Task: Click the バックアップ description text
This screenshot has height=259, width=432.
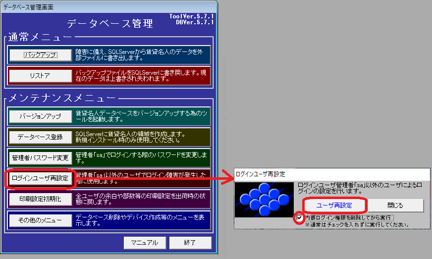Action: pyautogui.click(x=142, y=54)
